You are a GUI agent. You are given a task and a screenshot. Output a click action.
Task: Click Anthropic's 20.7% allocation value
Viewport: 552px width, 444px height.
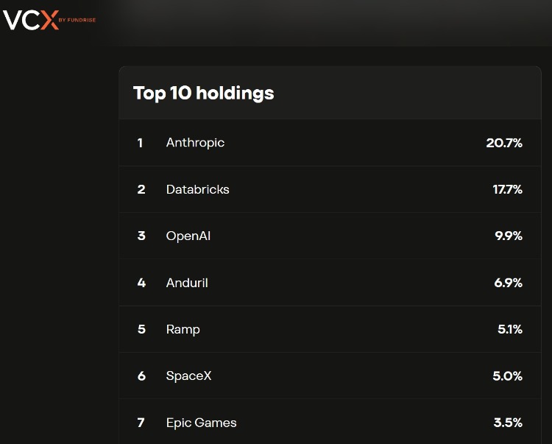click(504, 143)
